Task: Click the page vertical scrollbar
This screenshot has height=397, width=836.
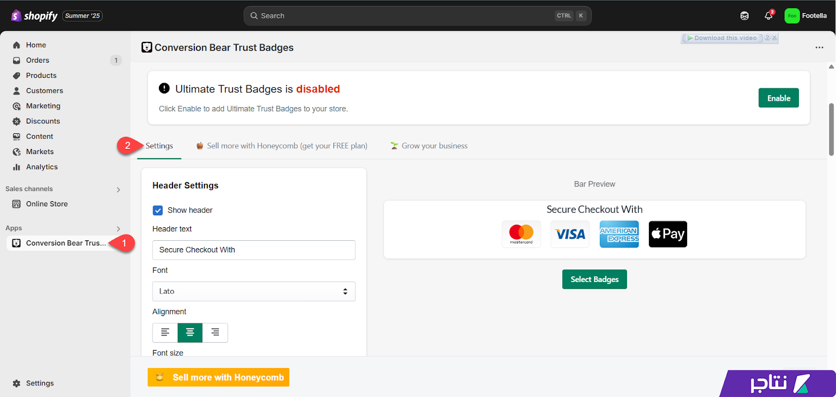Action: (x=831, y=130)
